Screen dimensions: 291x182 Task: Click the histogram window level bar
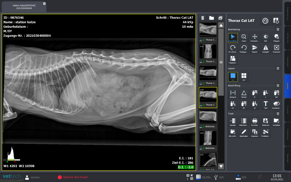[12, 160]
